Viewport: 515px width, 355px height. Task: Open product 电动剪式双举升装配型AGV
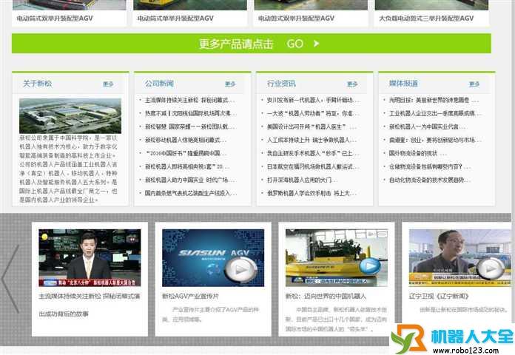(x=296, y=18)
